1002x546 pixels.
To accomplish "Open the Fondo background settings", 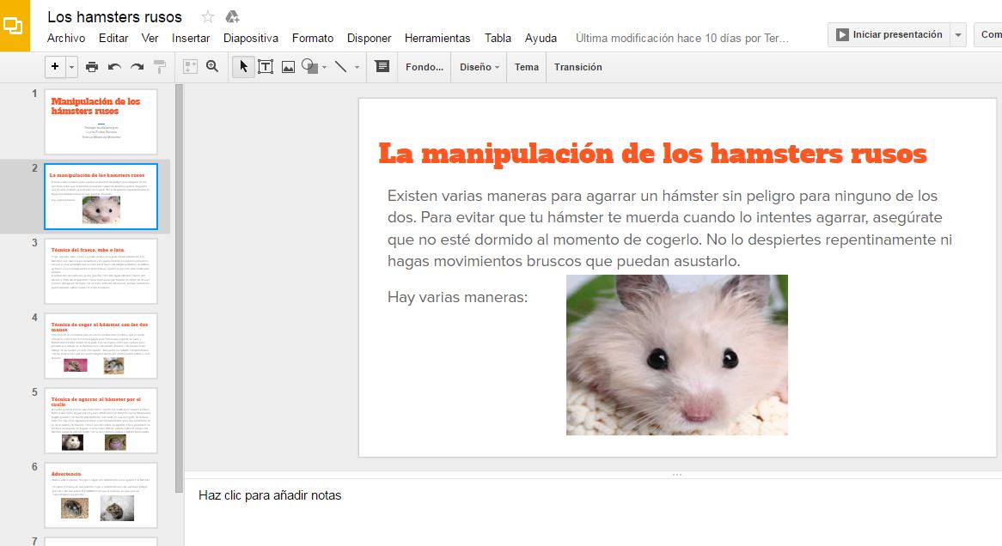I will tap(425, 67).
